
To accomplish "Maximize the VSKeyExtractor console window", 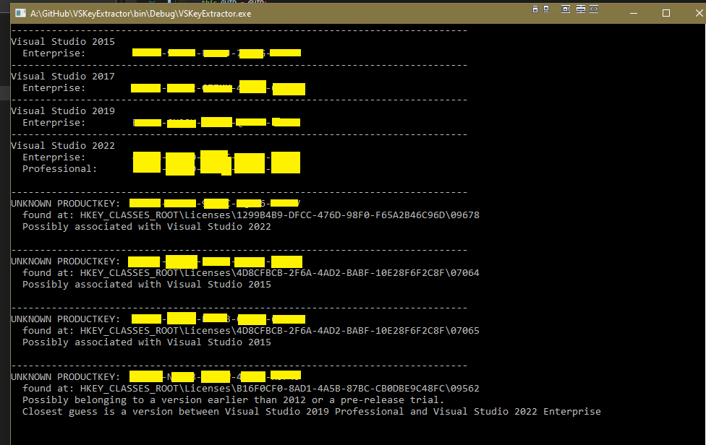I will coord(666,13).
